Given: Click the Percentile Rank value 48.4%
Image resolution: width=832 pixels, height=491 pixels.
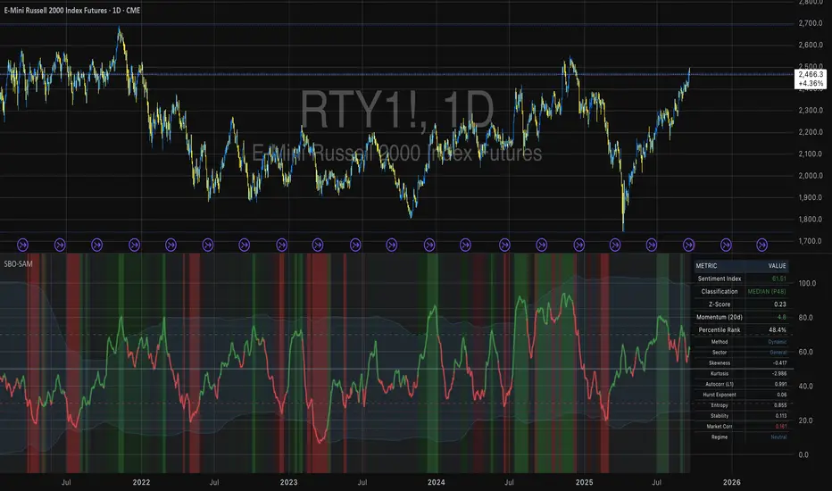Looking at the screenshot, I should point(778,329).
